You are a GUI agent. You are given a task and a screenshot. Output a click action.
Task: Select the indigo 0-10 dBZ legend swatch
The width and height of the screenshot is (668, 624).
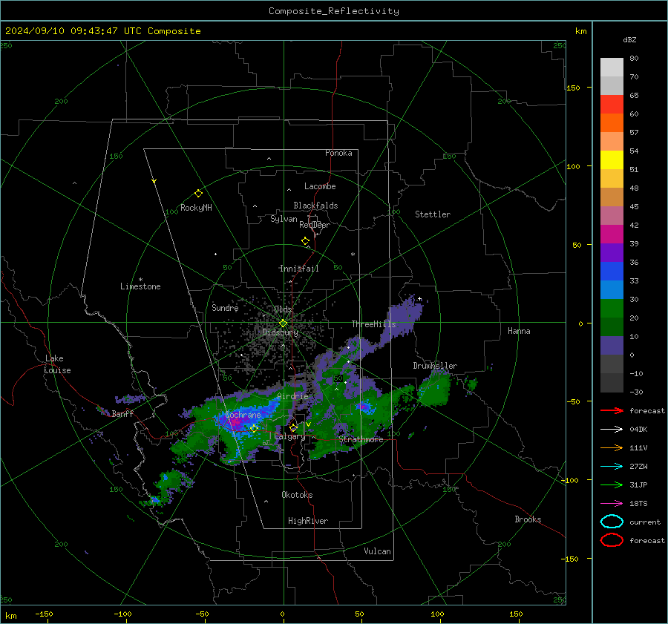[x=612, y=346]
